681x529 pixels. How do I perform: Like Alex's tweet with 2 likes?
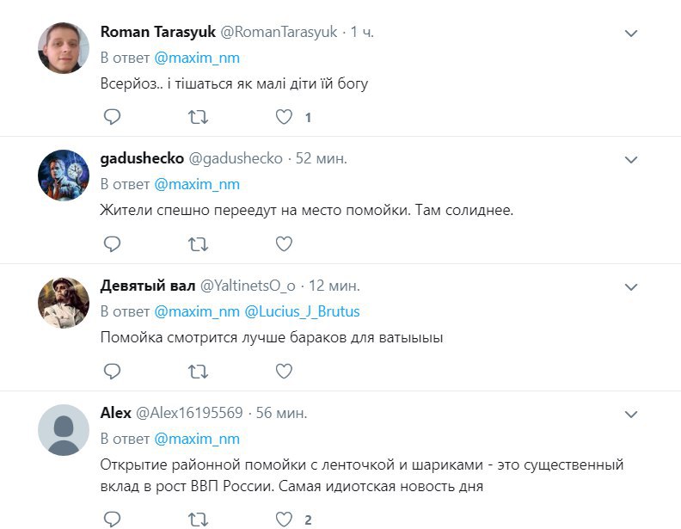coord(284,519)
